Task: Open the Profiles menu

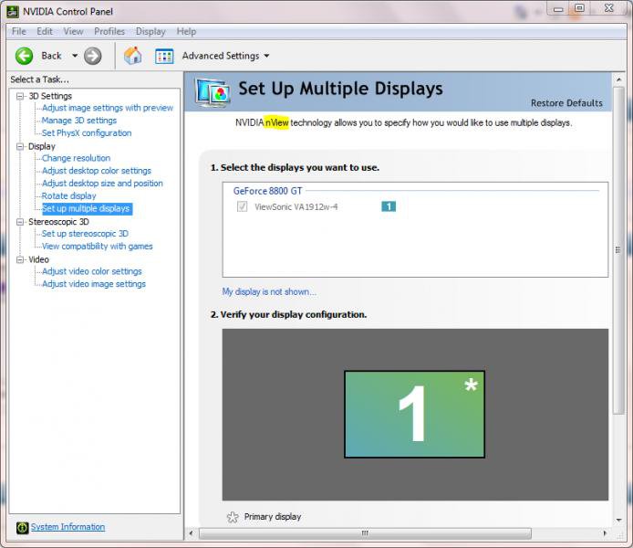Action: [109, 32]
